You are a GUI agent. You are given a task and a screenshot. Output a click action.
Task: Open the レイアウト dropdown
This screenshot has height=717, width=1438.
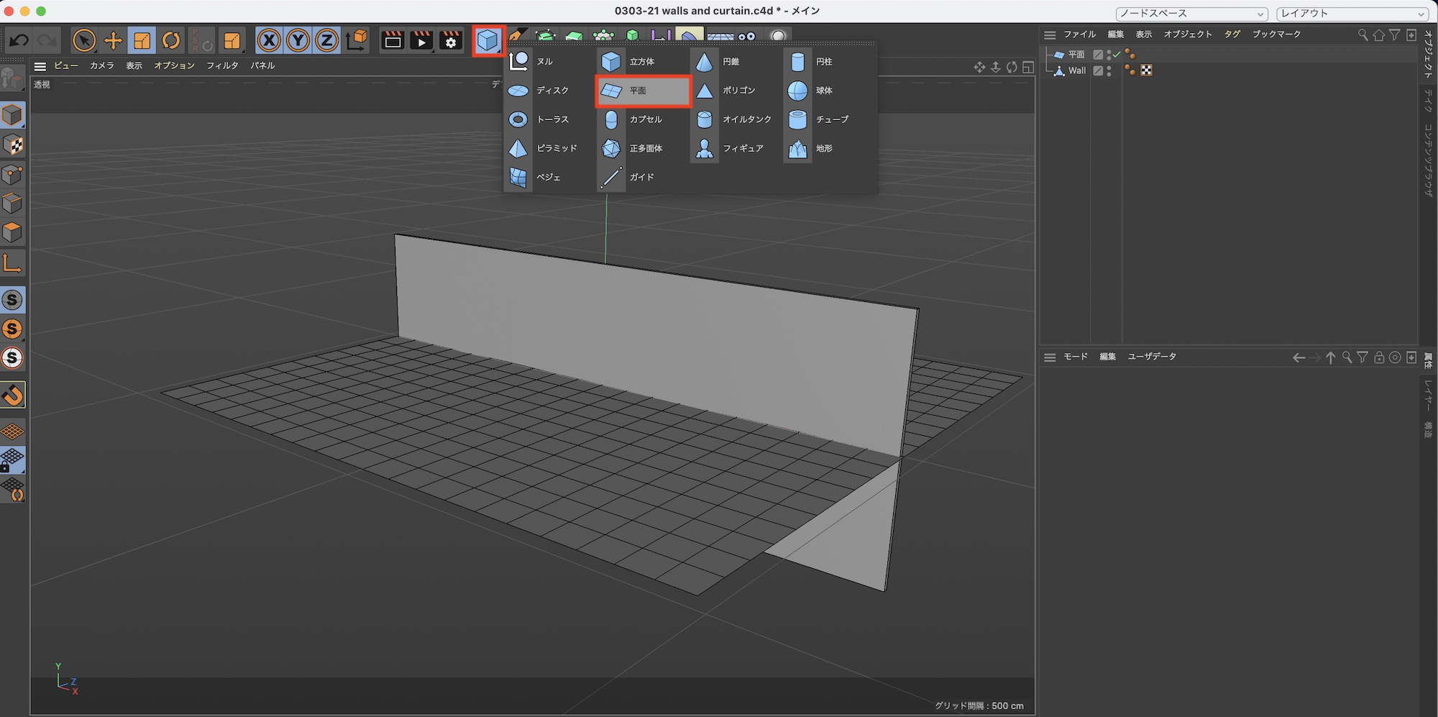[1352, 14]
